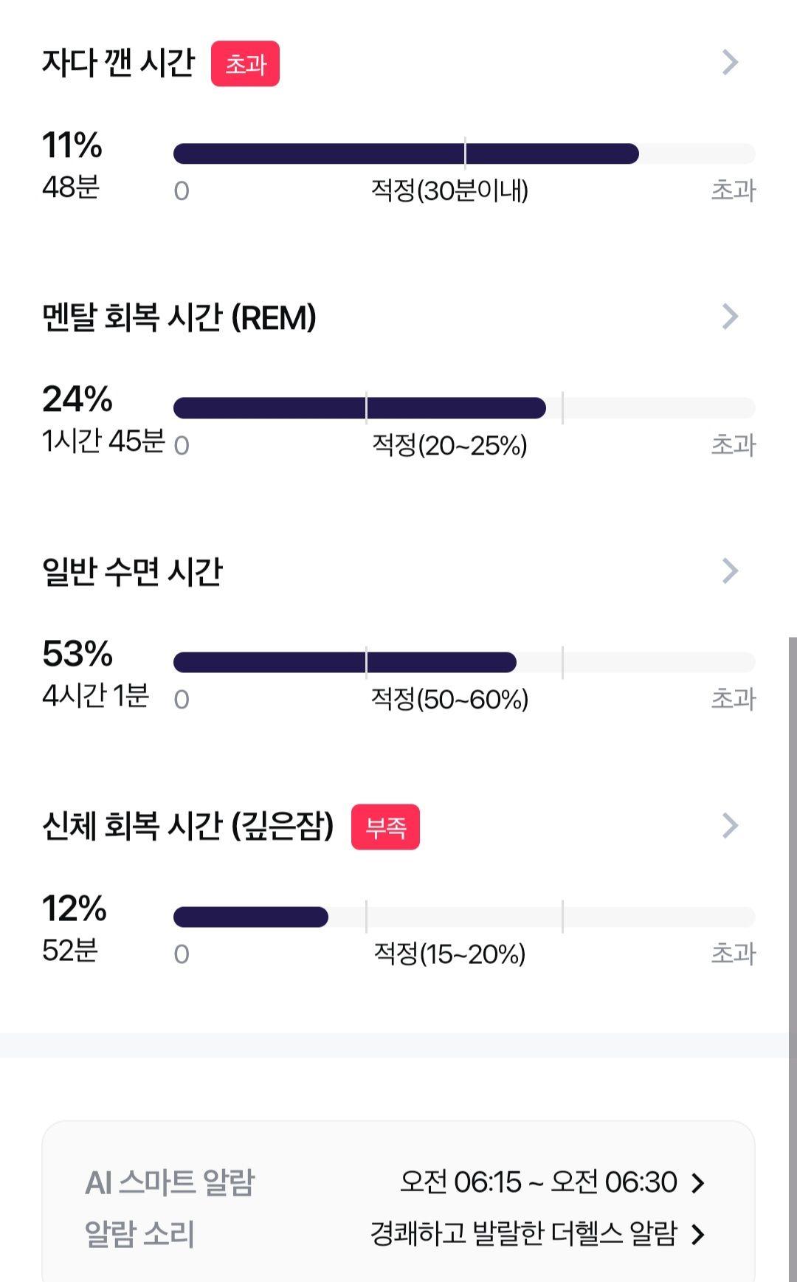
Task: Click the 자다 깬 시간 progress bar
Action: pos(464,154)
